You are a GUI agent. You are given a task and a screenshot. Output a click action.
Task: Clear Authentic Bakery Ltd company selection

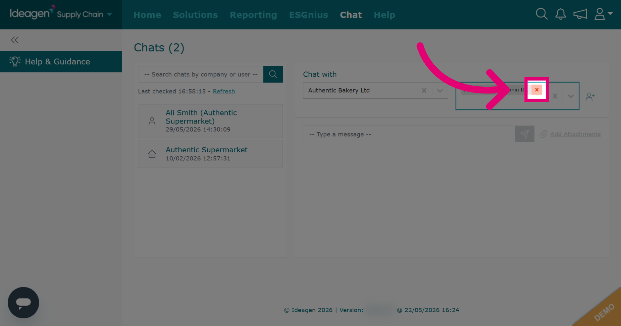click(x=424, y=91)
